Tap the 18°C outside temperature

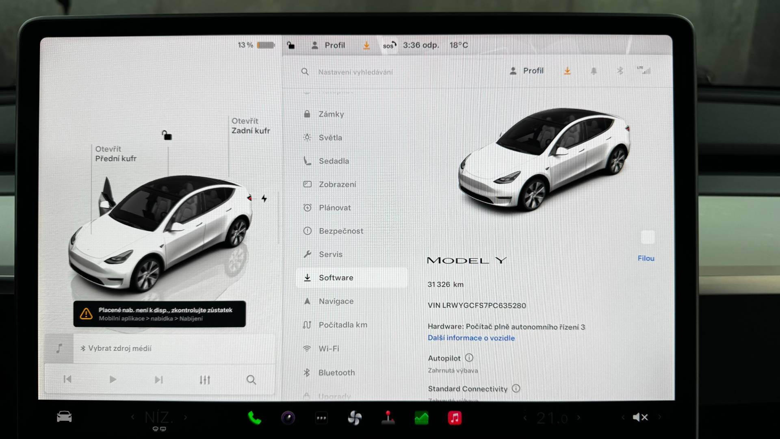point(459,45)
